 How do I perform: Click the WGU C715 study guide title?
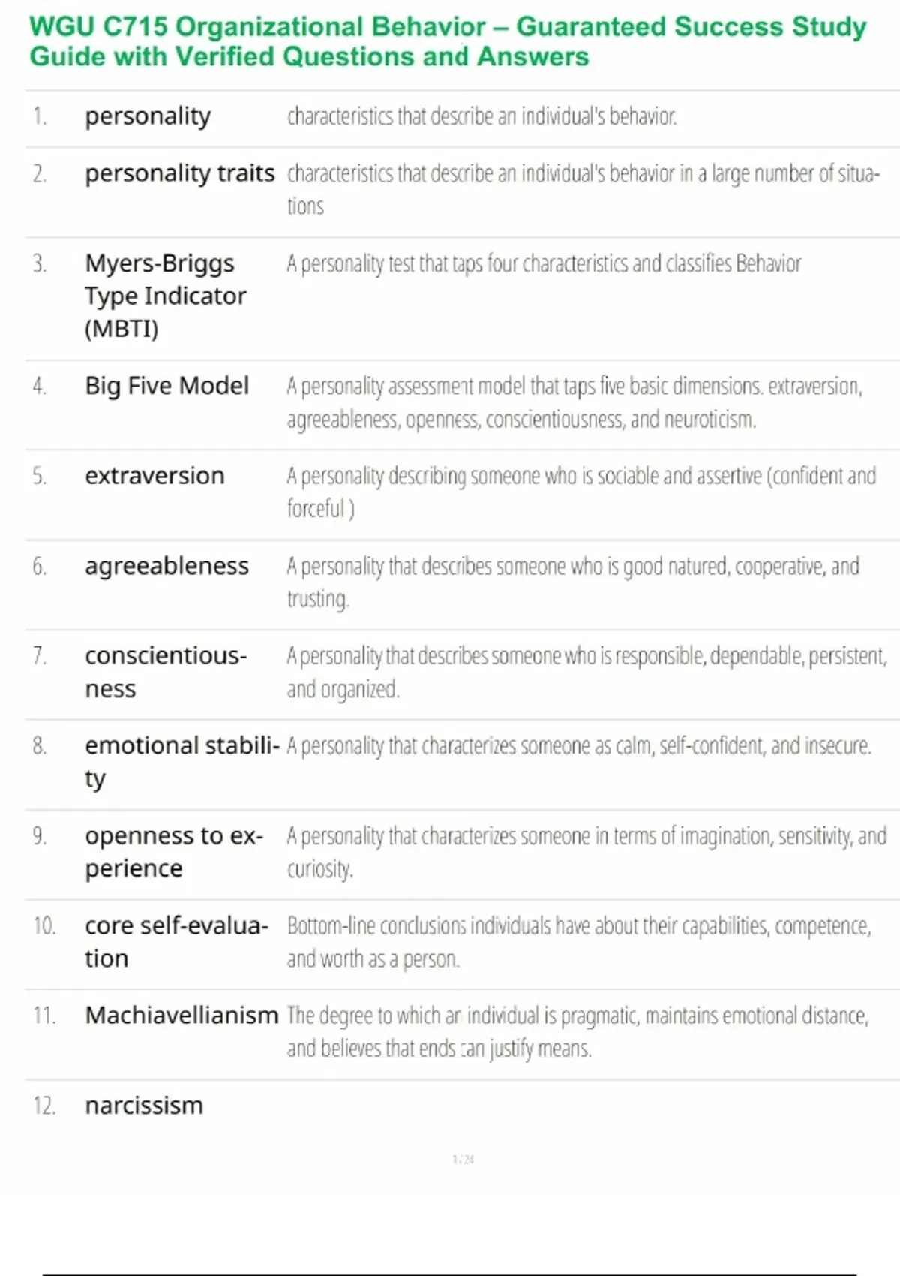448,41
